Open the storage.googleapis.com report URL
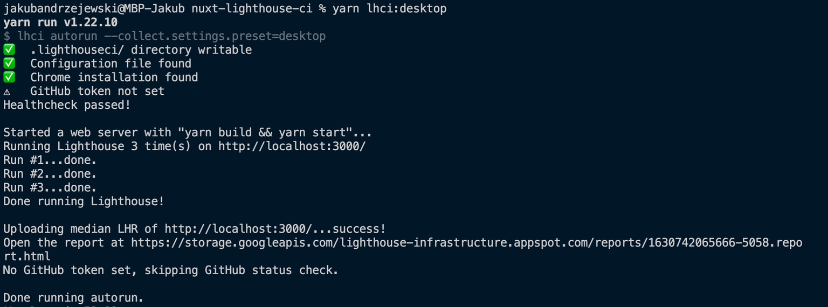Viewport: 828px width, 307px height. 467,243
